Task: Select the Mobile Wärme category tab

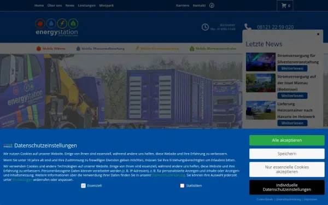Action: point(51,49)
